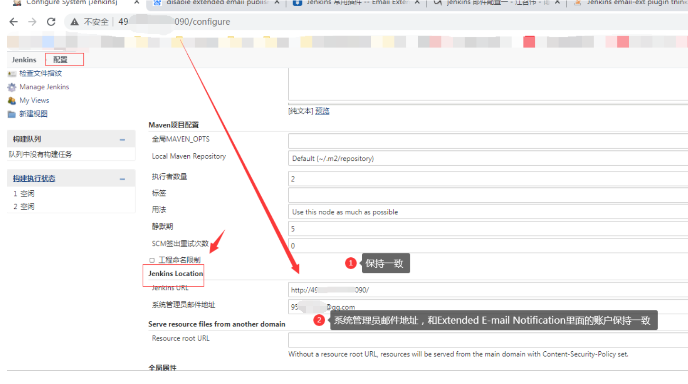
Task: Click the fingerprint check icon in sidebar
Action: 12,74
